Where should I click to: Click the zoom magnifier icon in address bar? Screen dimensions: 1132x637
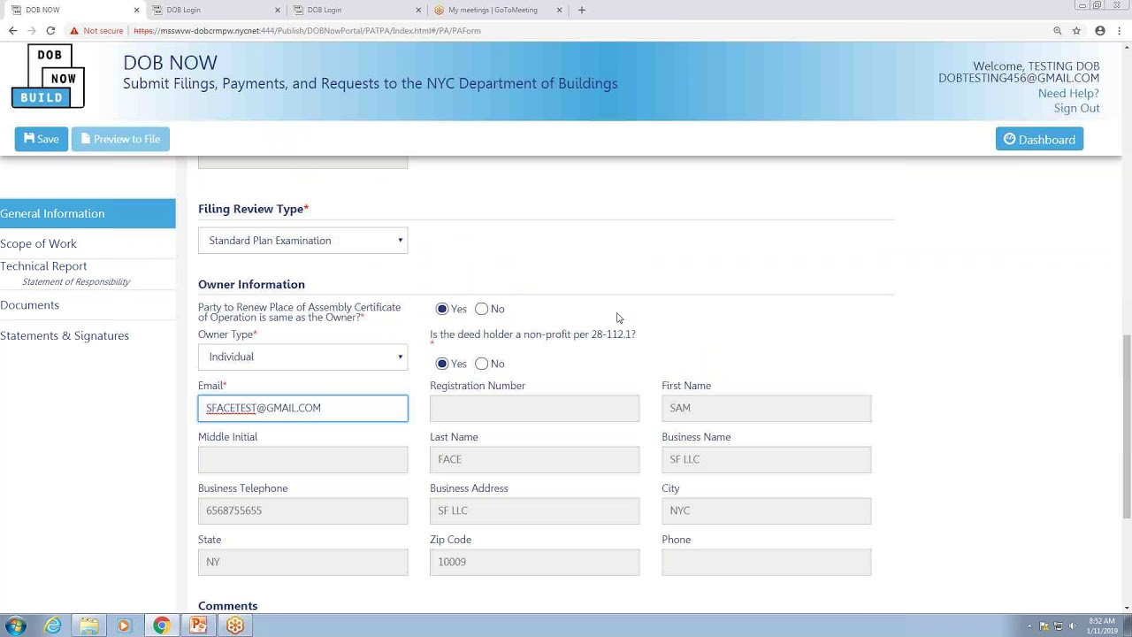coord(1057,31)
